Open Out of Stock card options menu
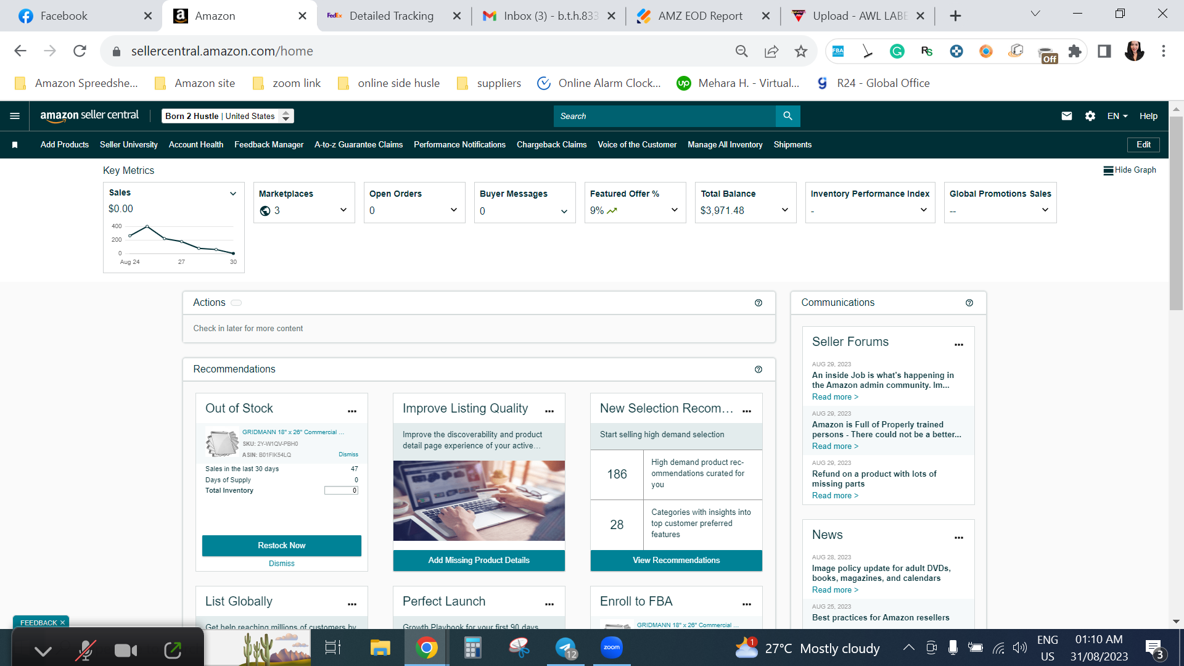Viewport: 1184px width, 666px height. [x=352, y=411]
